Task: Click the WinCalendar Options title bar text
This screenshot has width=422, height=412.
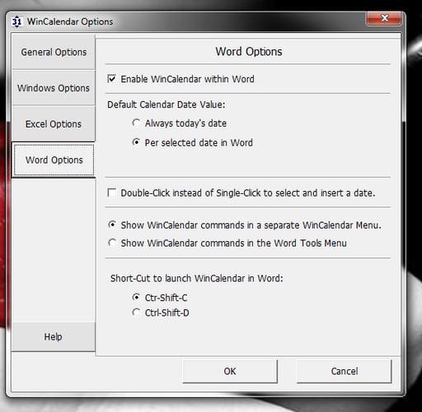Action: click(x=70, y=21)
